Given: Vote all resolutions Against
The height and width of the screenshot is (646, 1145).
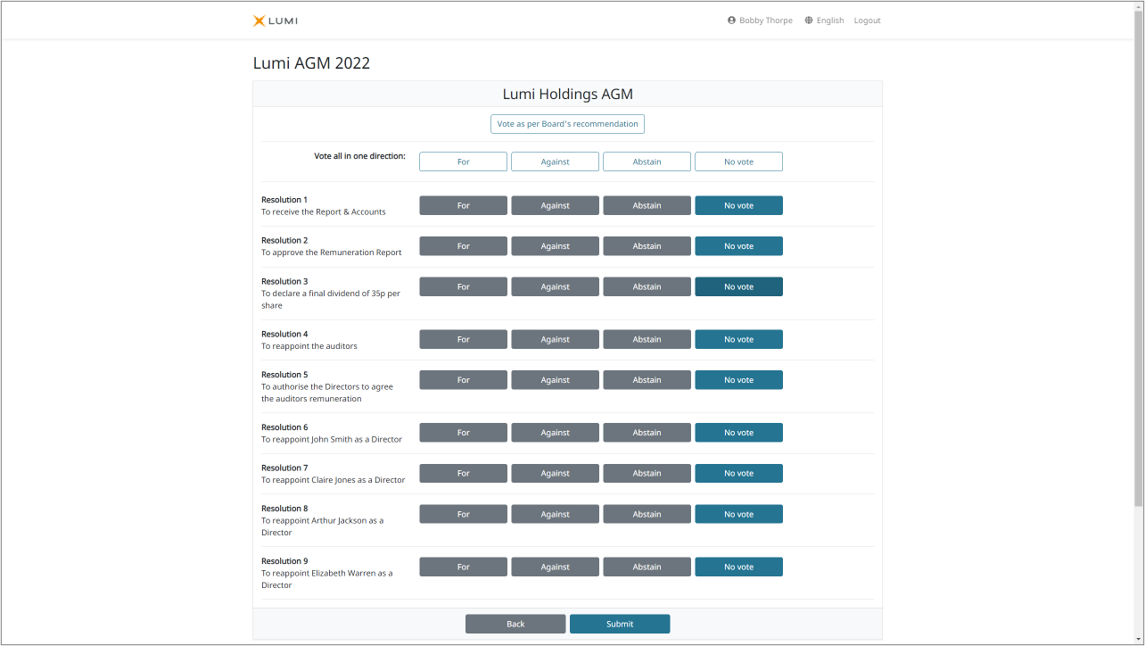Looking at the screenshot, I should (x=555, y=161).
